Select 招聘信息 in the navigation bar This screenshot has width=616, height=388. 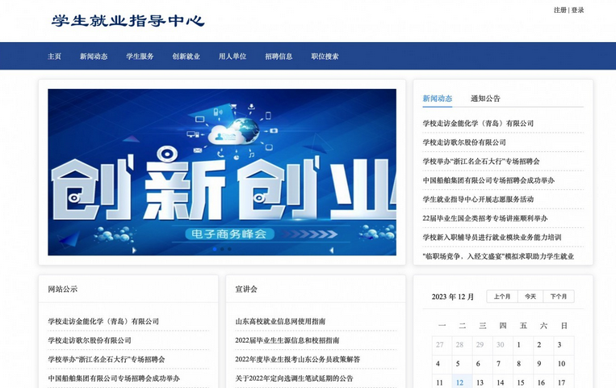point(279,57)
